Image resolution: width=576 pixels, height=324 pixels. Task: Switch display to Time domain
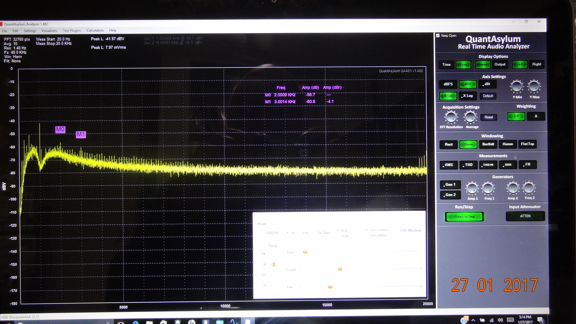pyautogui.click(x=446, y=64)
